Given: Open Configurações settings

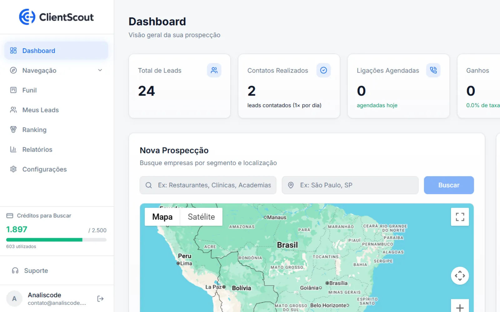Looking at the screenshot, I should pos(56,169).
